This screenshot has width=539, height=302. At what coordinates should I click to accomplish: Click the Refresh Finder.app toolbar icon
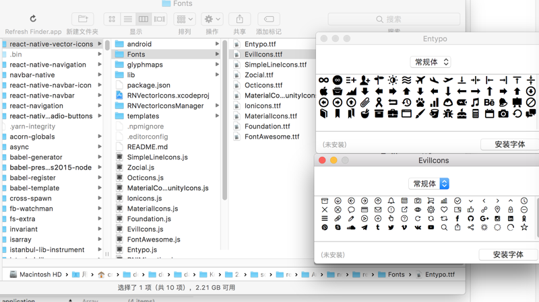(x=33, y=19)
